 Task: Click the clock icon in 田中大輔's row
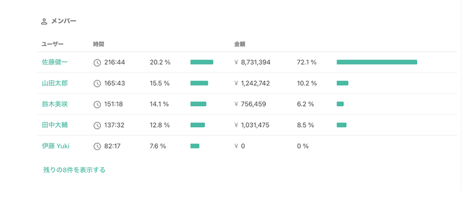97,125
